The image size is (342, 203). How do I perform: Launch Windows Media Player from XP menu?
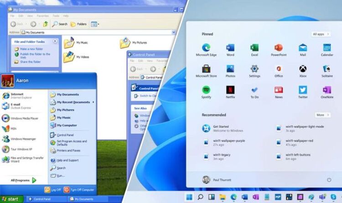20,118
